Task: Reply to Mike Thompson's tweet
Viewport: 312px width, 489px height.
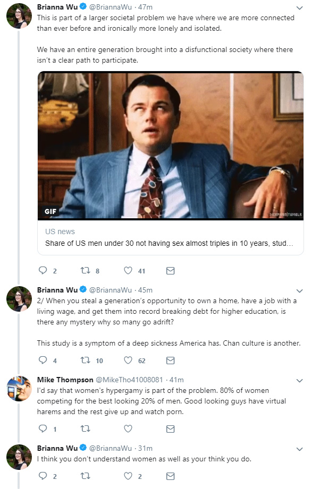Action: point(43,428)
